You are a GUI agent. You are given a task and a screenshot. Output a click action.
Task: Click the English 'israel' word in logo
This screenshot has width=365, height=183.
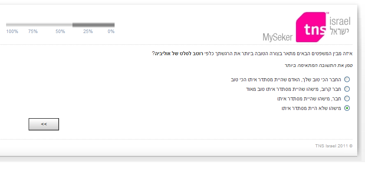click(x=340, y=21)
